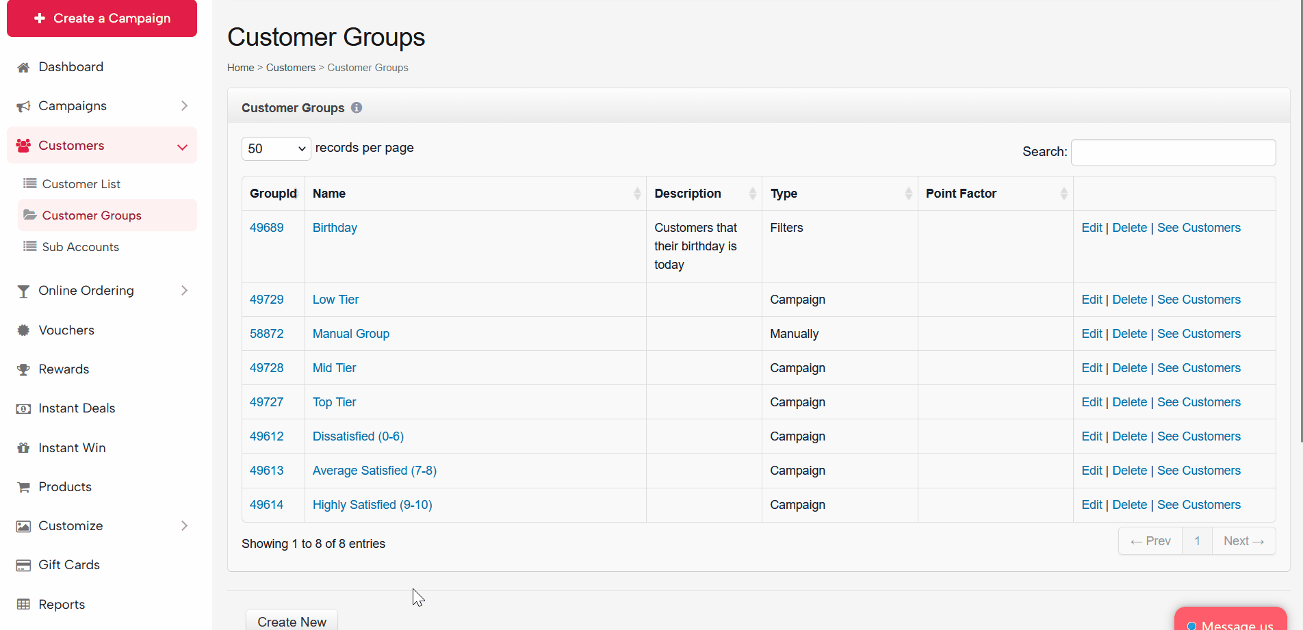1303x630 pixels.
Task: Delete the Low Tier group
Action: click(1130, 300)
